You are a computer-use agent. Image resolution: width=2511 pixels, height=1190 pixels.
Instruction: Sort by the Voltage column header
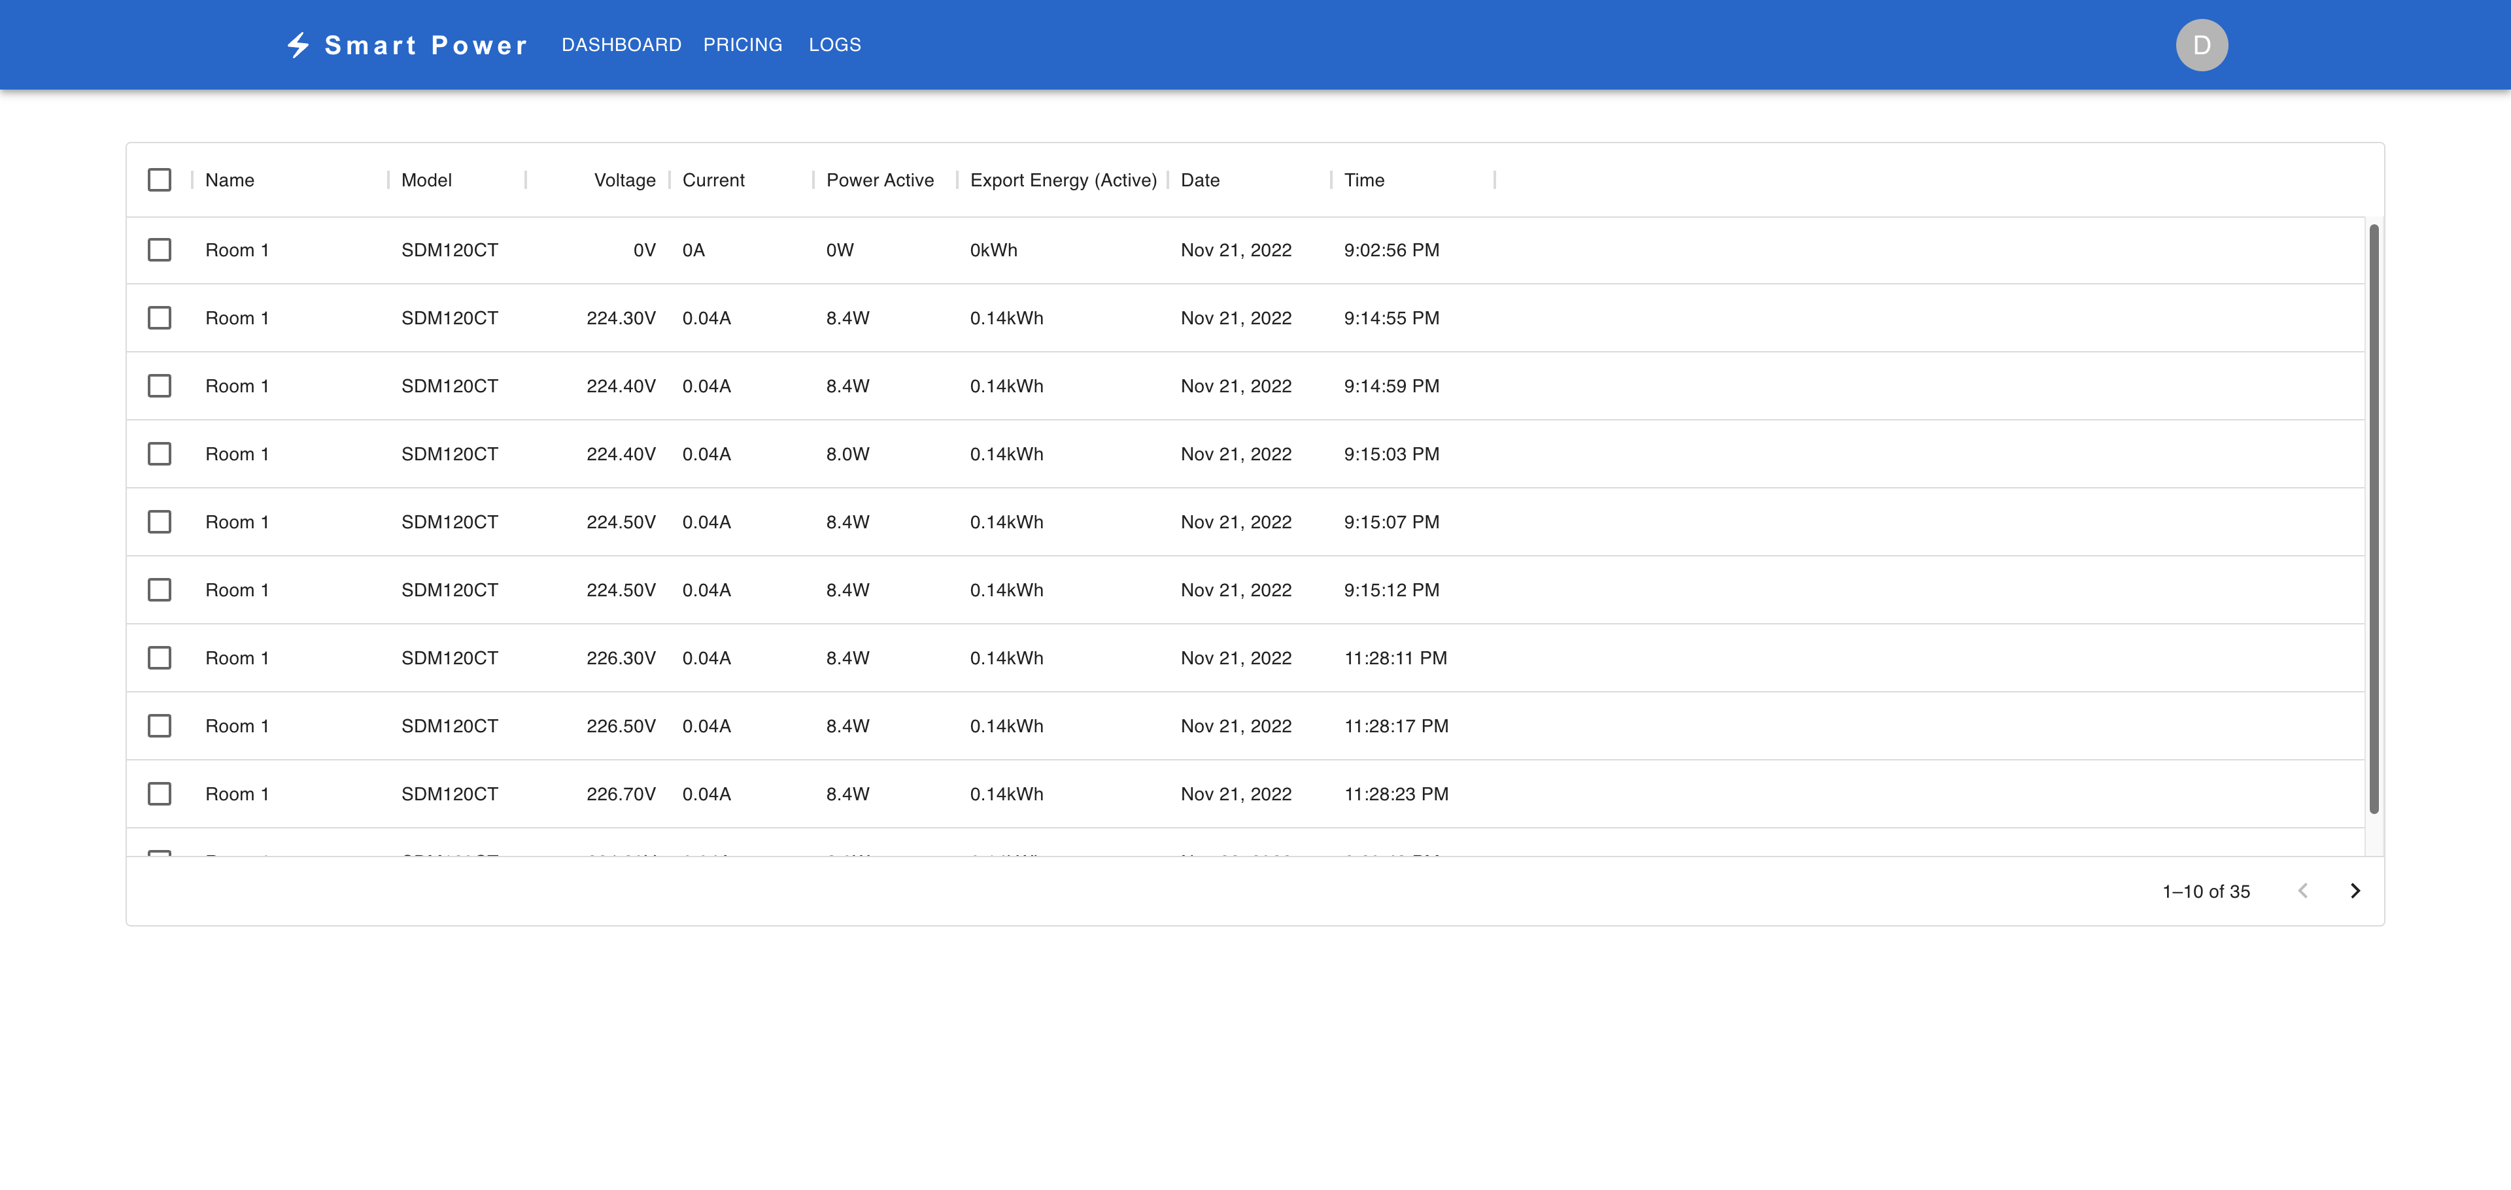click(x=624, y=180)
